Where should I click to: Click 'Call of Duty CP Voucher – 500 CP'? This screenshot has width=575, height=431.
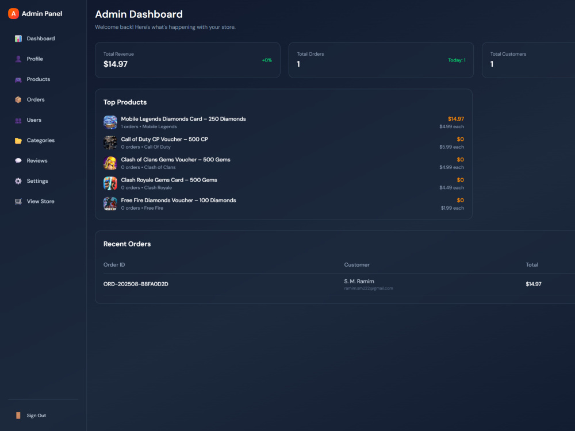164,139
